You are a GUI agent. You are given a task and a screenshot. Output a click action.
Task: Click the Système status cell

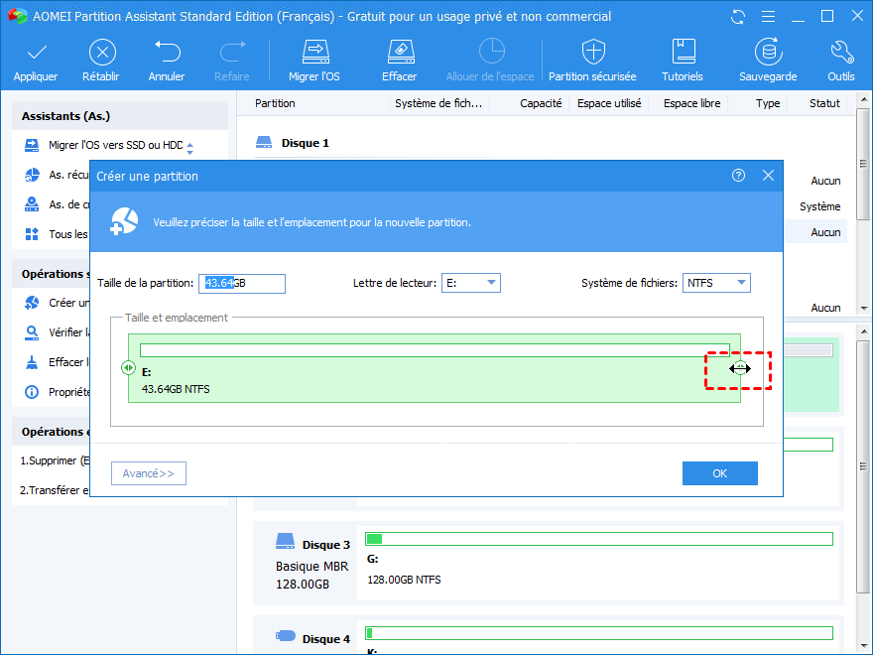[x=819, y=206]
